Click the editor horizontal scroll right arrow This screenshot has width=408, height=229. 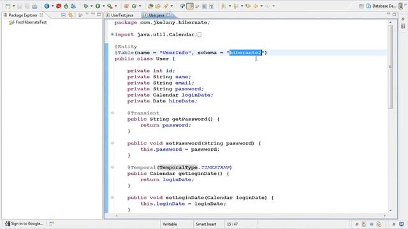[385, 216]
